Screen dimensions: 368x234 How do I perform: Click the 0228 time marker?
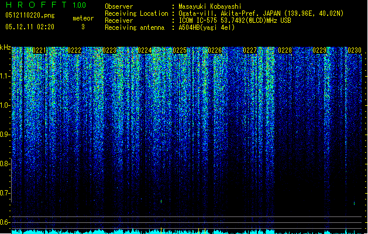pyautogui.click(x=285, y=50)
